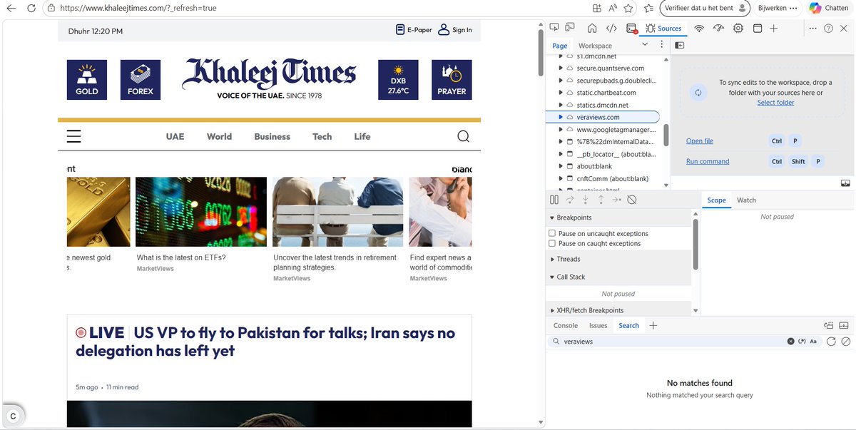Switch to the Sources panel tab
Image resolution: width=856 pixels, height=430 pixels.
tap(663, 29)
